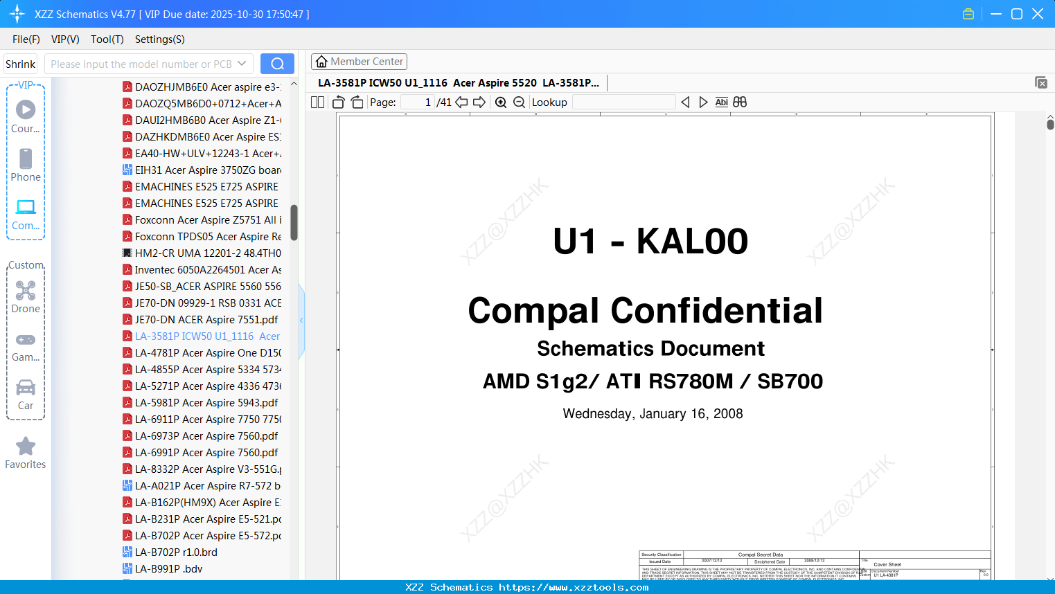Open LA-A021P Acer Aspire R7-572 file
This screenshot has width=1055, height=594.
point(202,486)
